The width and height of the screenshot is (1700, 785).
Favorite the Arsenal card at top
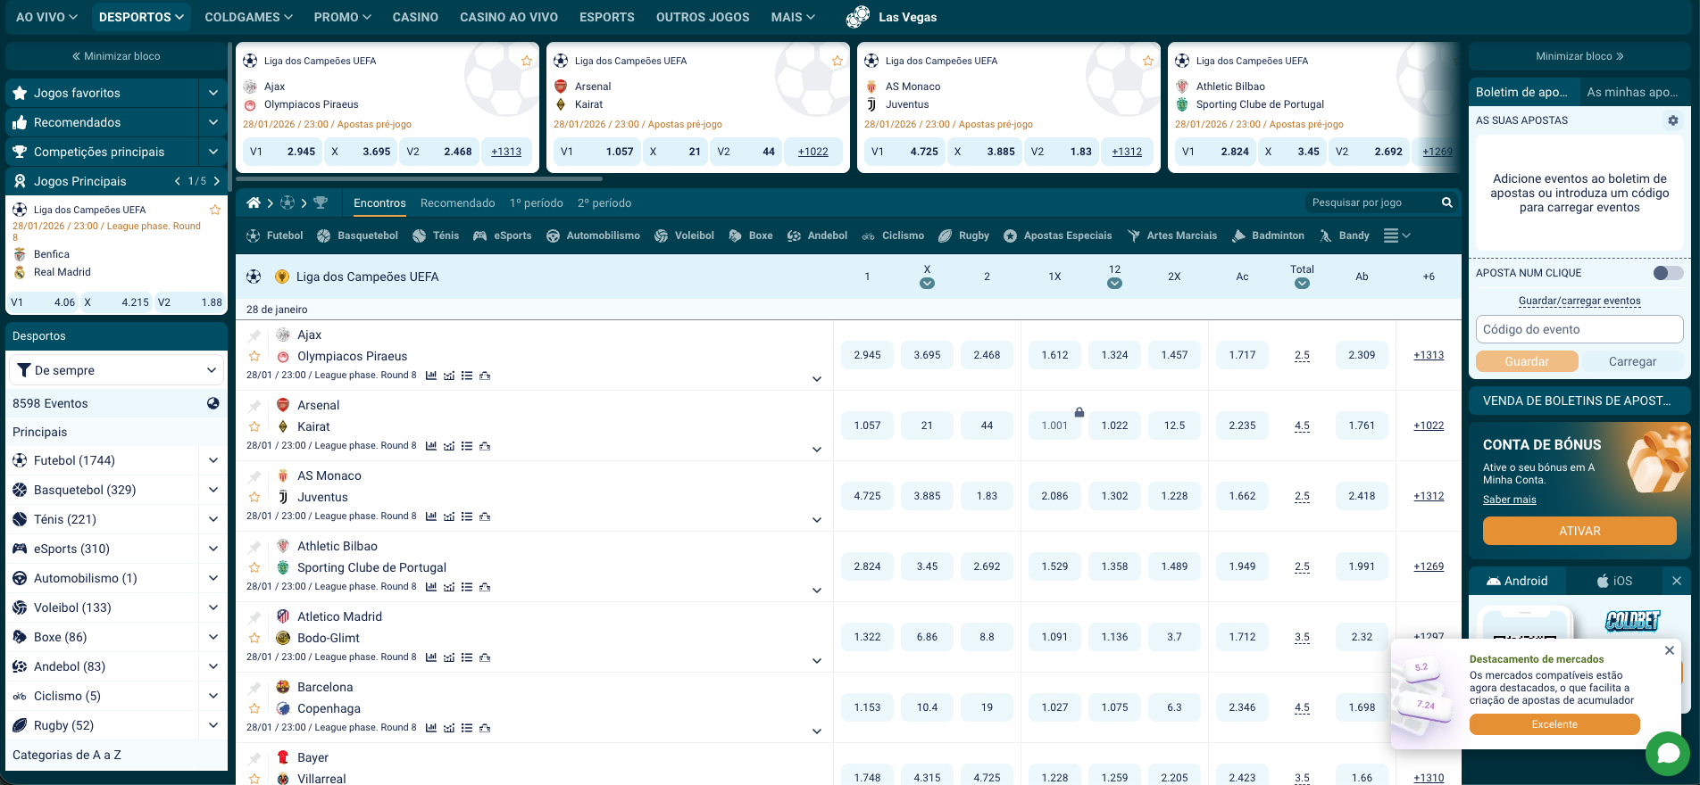(x=837, y=61)
